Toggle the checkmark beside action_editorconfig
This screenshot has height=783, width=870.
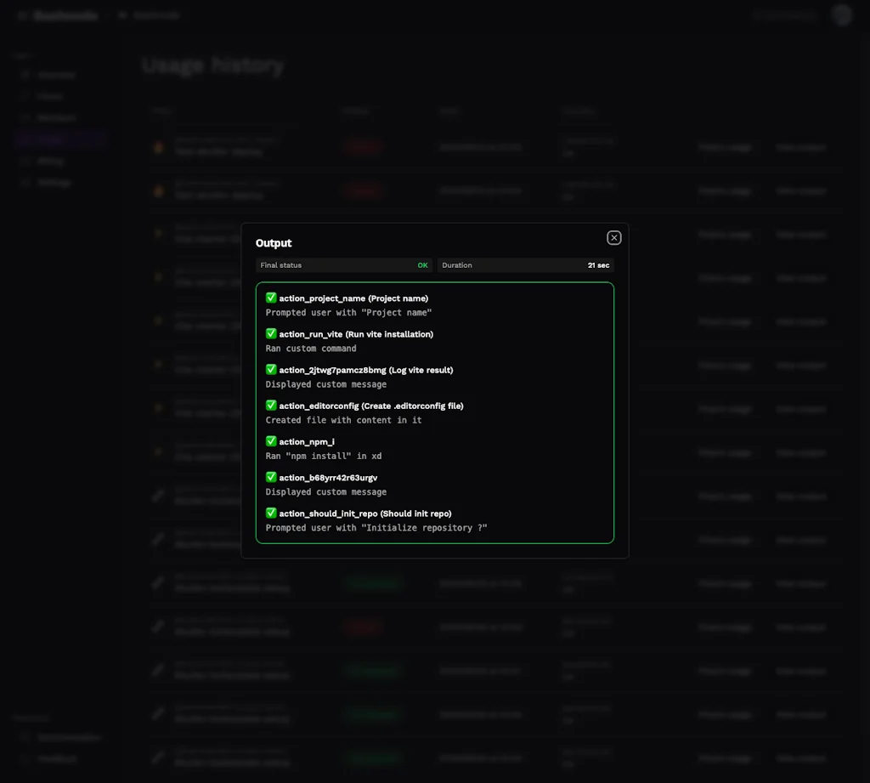point(271,406)
